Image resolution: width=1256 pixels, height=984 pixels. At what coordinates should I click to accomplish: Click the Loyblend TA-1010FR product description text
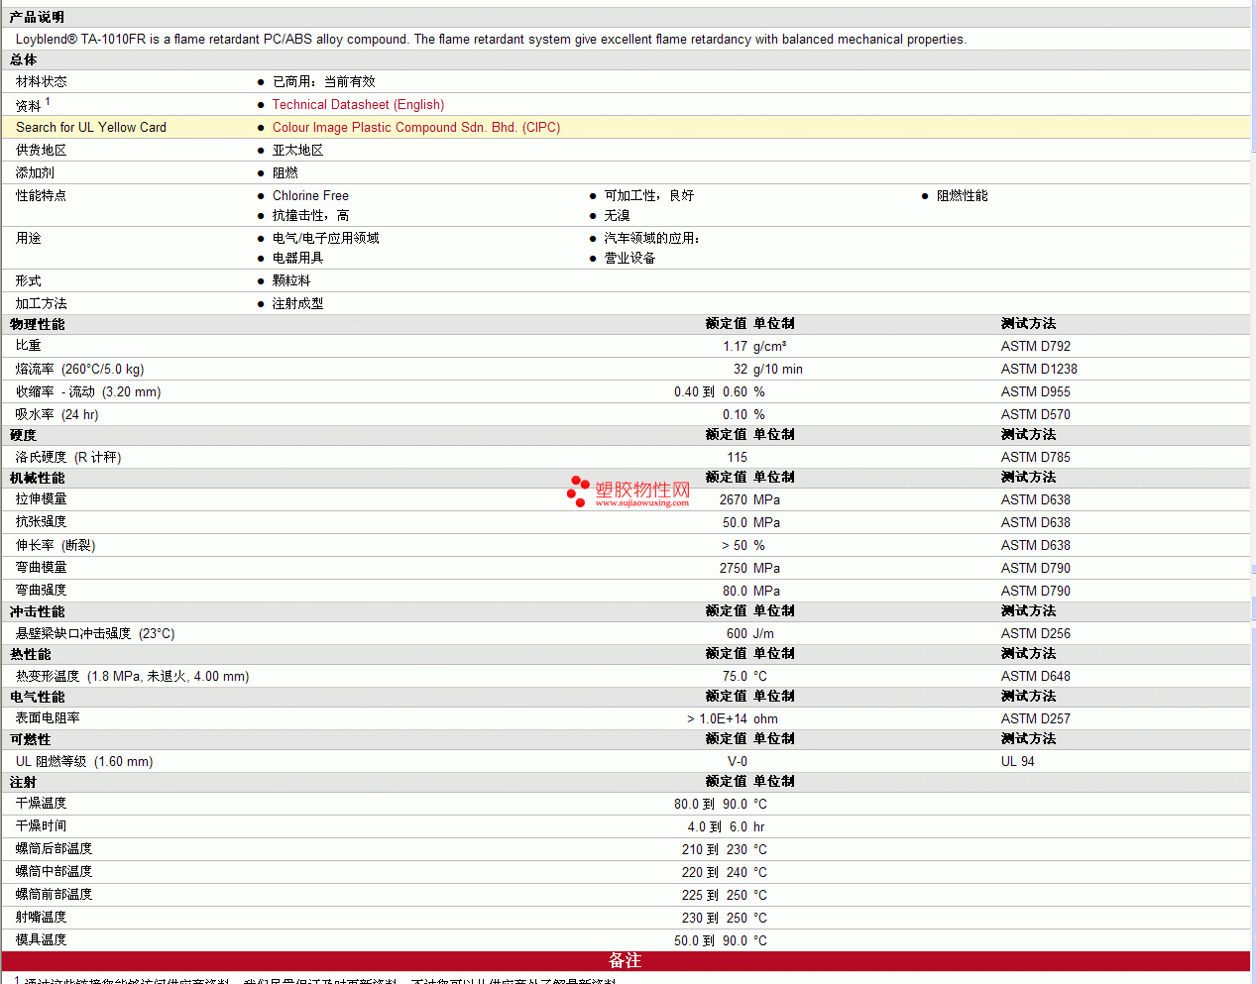(x=491, y=39)
